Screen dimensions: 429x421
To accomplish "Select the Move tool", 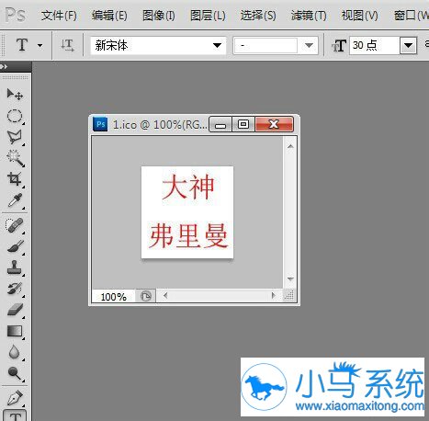I will coord(15,95).
